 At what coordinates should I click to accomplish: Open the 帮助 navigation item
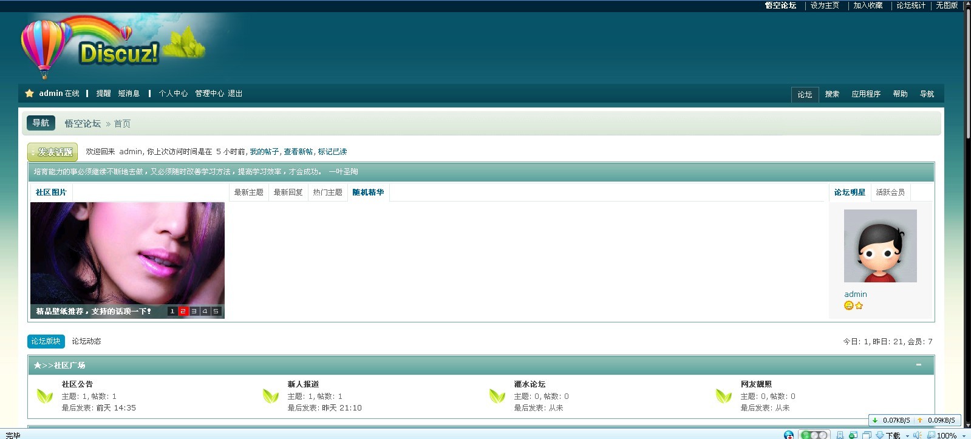(x=900, y=94)
